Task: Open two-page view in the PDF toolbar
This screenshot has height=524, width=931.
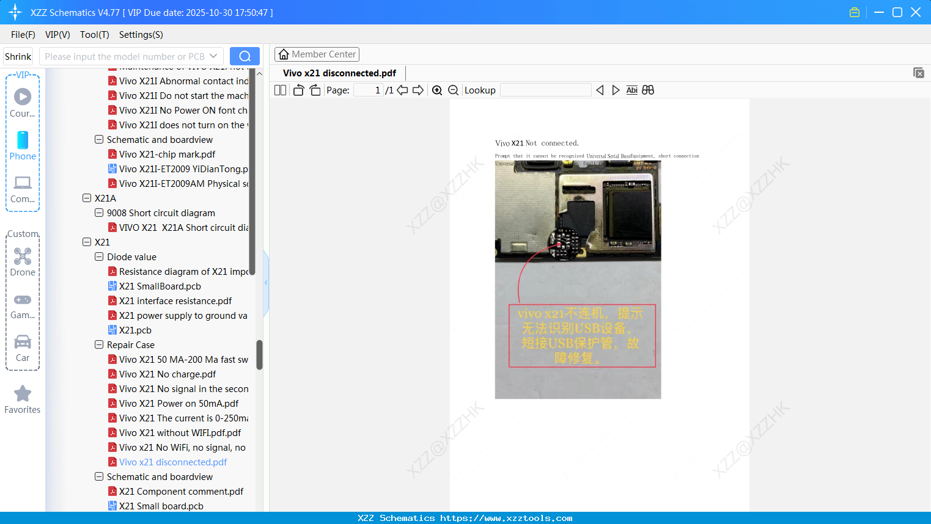Action: [279, 90]
